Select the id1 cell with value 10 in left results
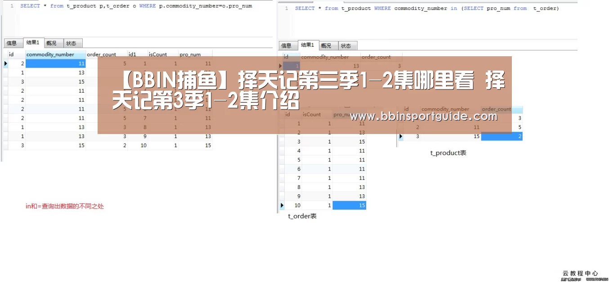 (x=138, y=145)
